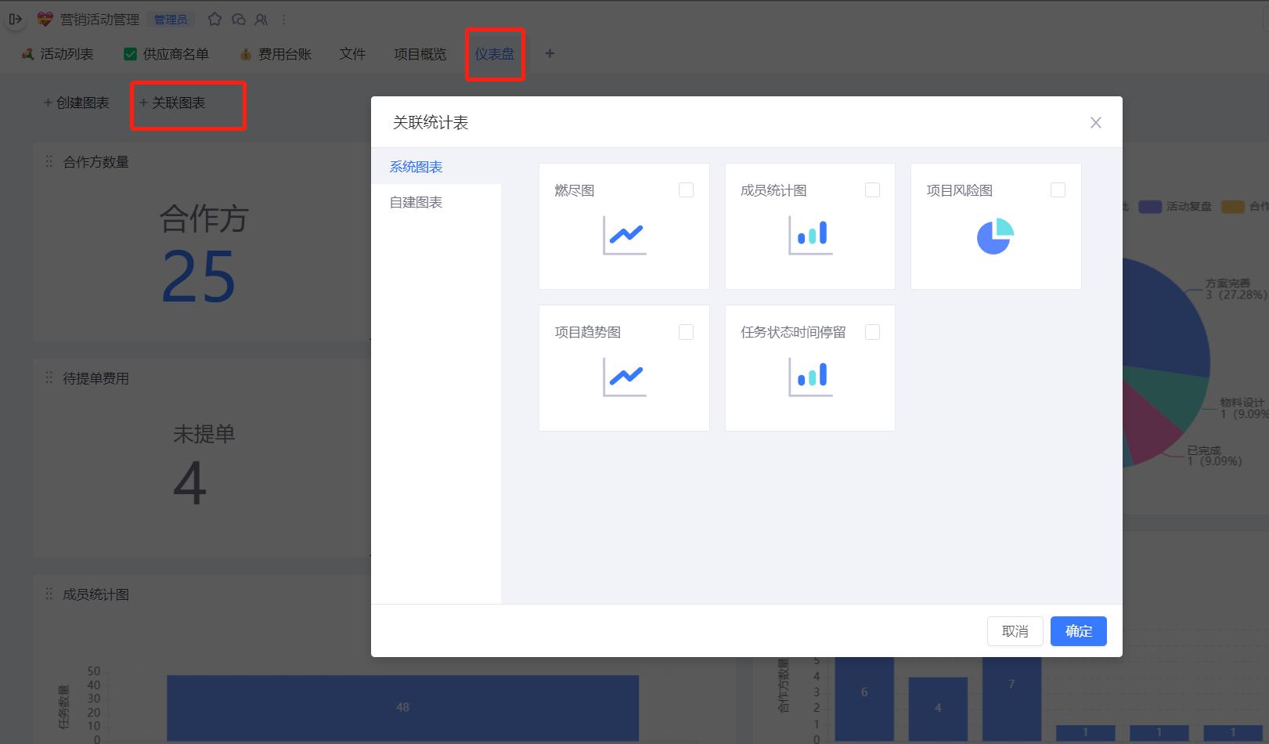This screenshot has width=1269, height=744.
Task: Check the 燃尽图 checkbox
Action: (x=686, y=190)
